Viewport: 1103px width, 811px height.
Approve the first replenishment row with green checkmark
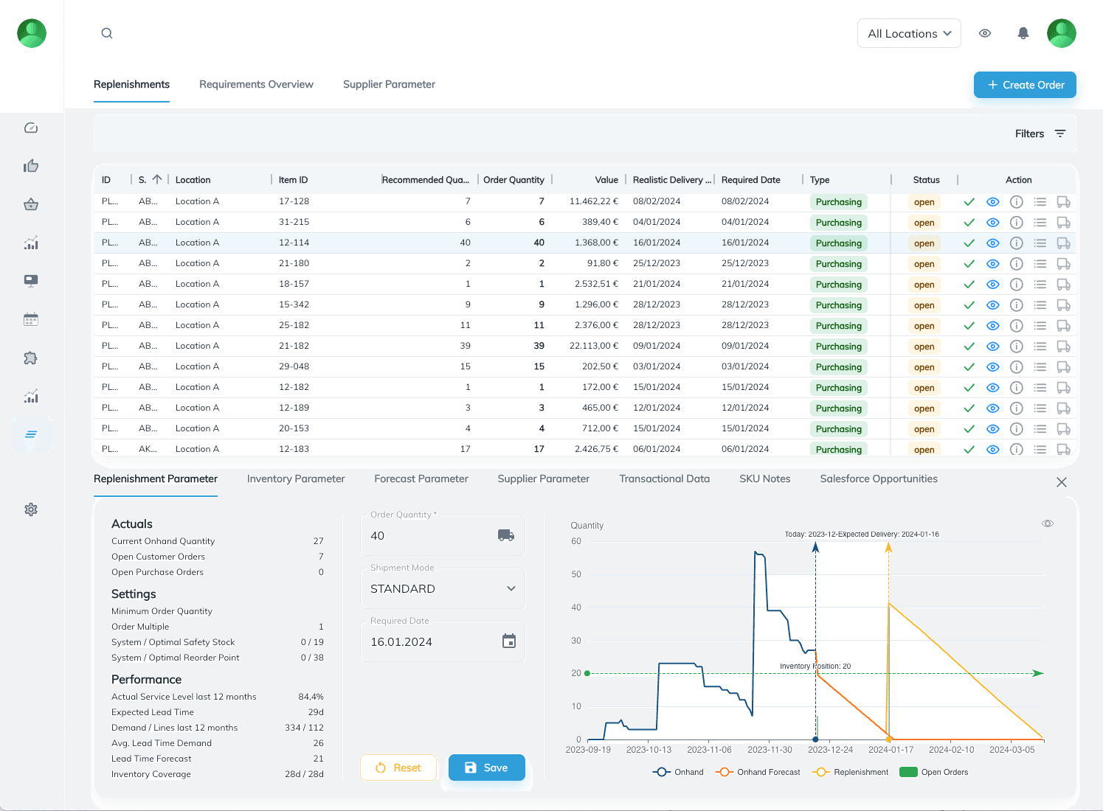[x=969, y=201]
